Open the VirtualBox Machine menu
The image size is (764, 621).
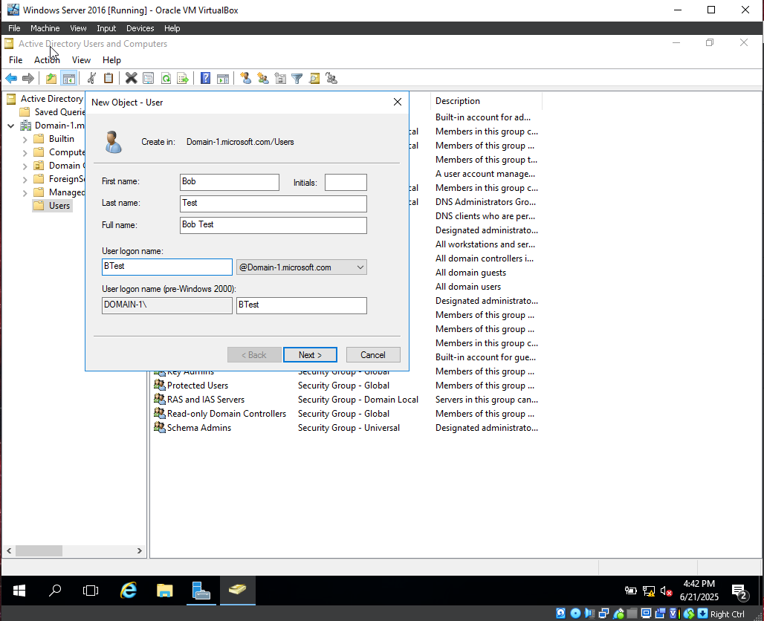pyautogui.click(x=45, y=28)
